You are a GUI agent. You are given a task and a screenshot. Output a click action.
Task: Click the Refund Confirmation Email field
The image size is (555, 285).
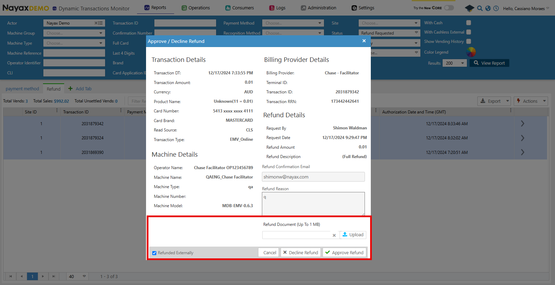[x=313, y=177]
